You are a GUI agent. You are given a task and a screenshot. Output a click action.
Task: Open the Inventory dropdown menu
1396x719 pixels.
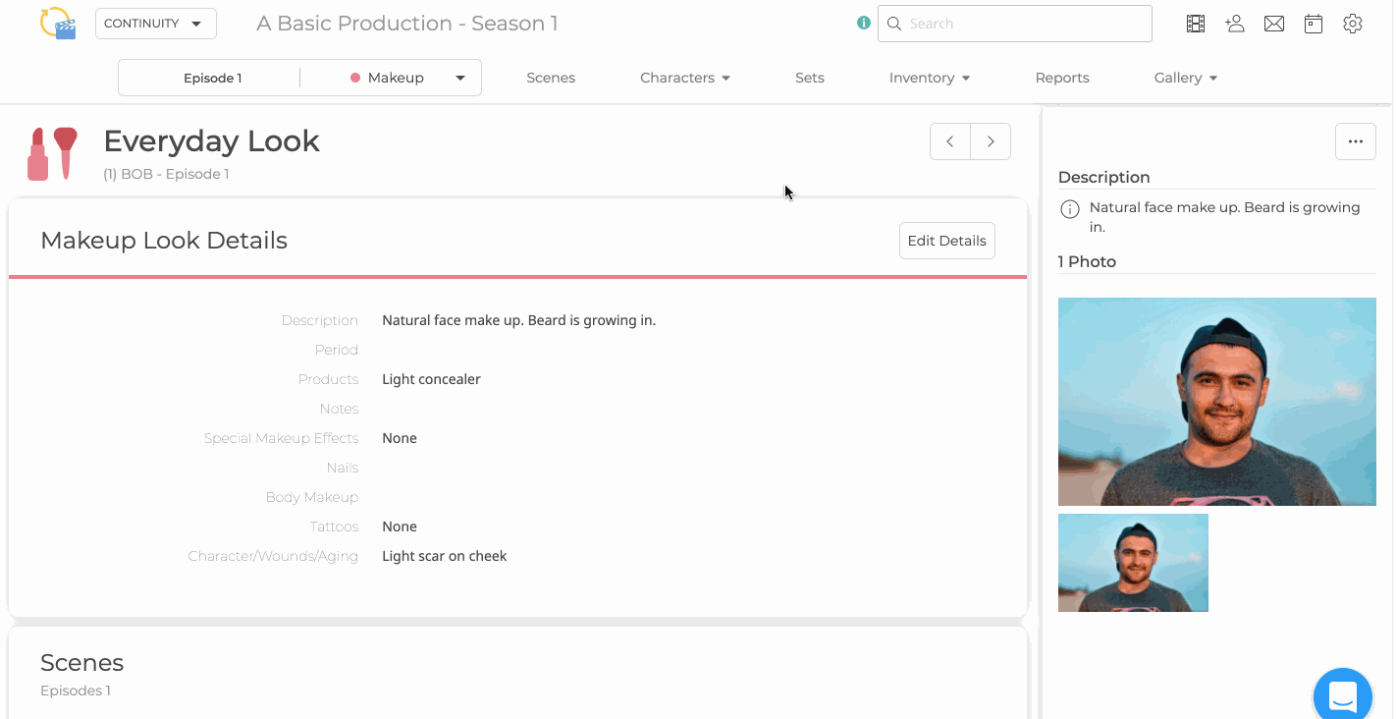(930, 78)
